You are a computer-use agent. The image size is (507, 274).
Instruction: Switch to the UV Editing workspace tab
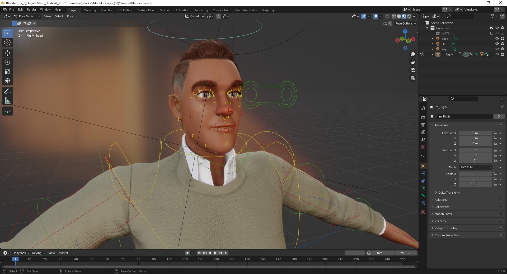coord(125,10)
